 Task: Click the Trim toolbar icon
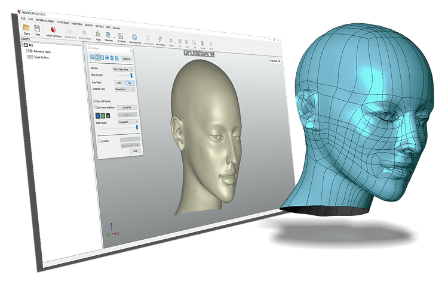pyautogui.click(x=180, y=41)
